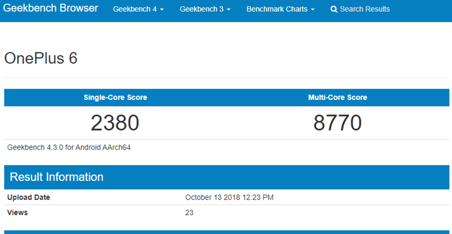Image resolution: width=452 pixels, height=234 pixels.
Task: Click the caret arrow next to Geekbench 4
Action: (162, 10)
